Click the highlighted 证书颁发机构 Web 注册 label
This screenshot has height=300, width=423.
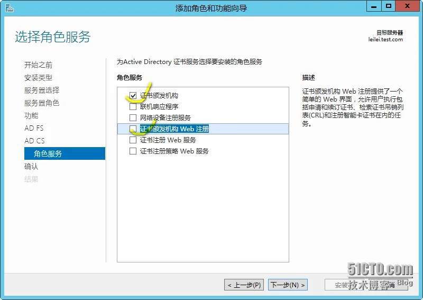(x=174, y=129)
